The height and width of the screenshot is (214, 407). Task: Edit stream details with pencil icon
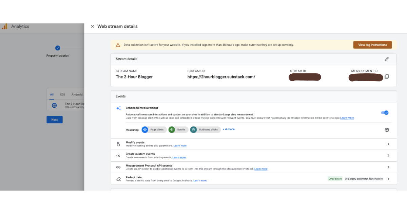pos(387,59)
